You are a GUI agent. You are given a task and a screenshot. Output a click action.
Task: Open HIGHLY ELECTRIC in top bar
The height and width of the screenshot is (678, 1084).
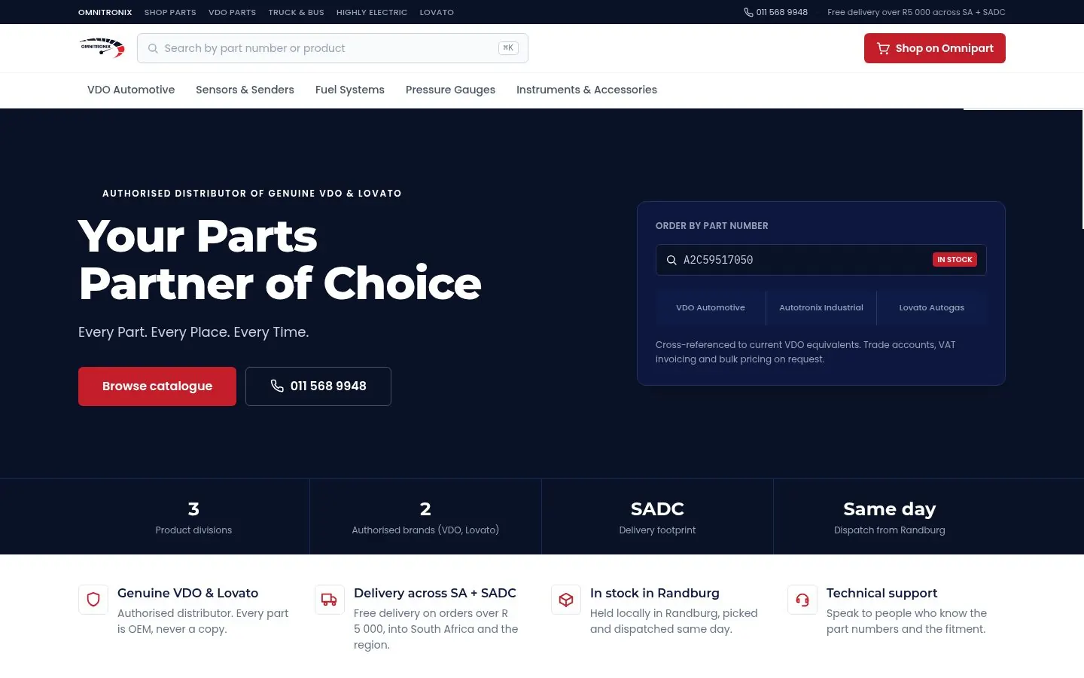(372, 12)
